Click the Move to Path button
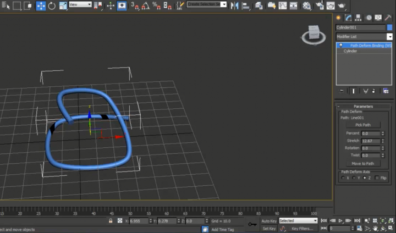This screenshot has width=396, height=233. click(x=362, y=163)
